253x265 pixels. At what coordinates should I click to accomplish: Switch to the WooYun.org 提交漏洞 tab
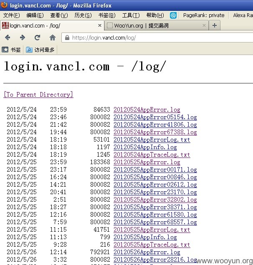[x=156, y=25]
